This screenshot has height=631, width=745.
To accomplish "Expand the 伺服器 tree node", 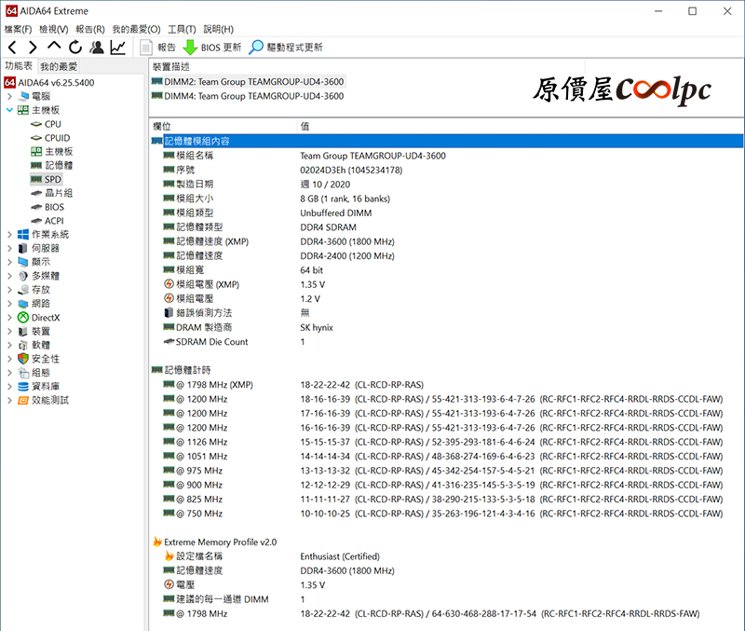I will (x=9, y=248).
